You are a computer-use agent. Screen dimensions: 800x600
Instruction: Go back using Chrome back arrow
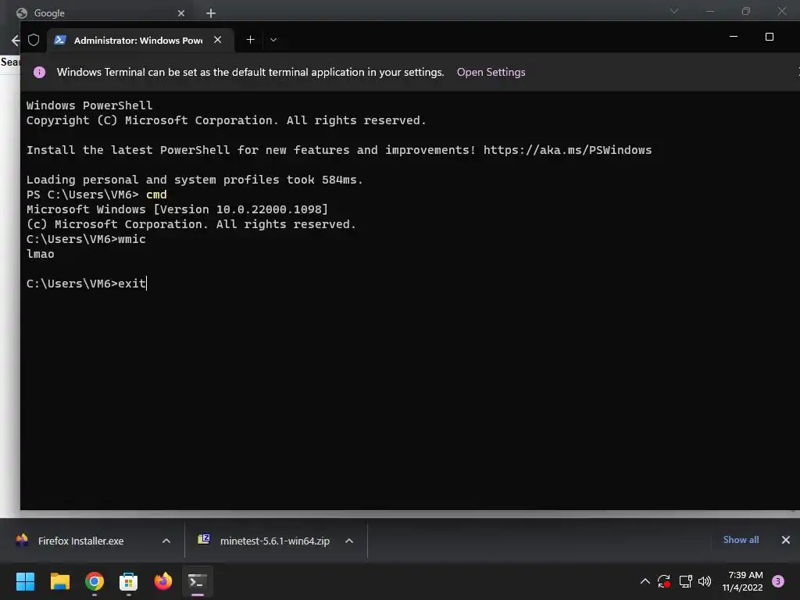[16, 41]
